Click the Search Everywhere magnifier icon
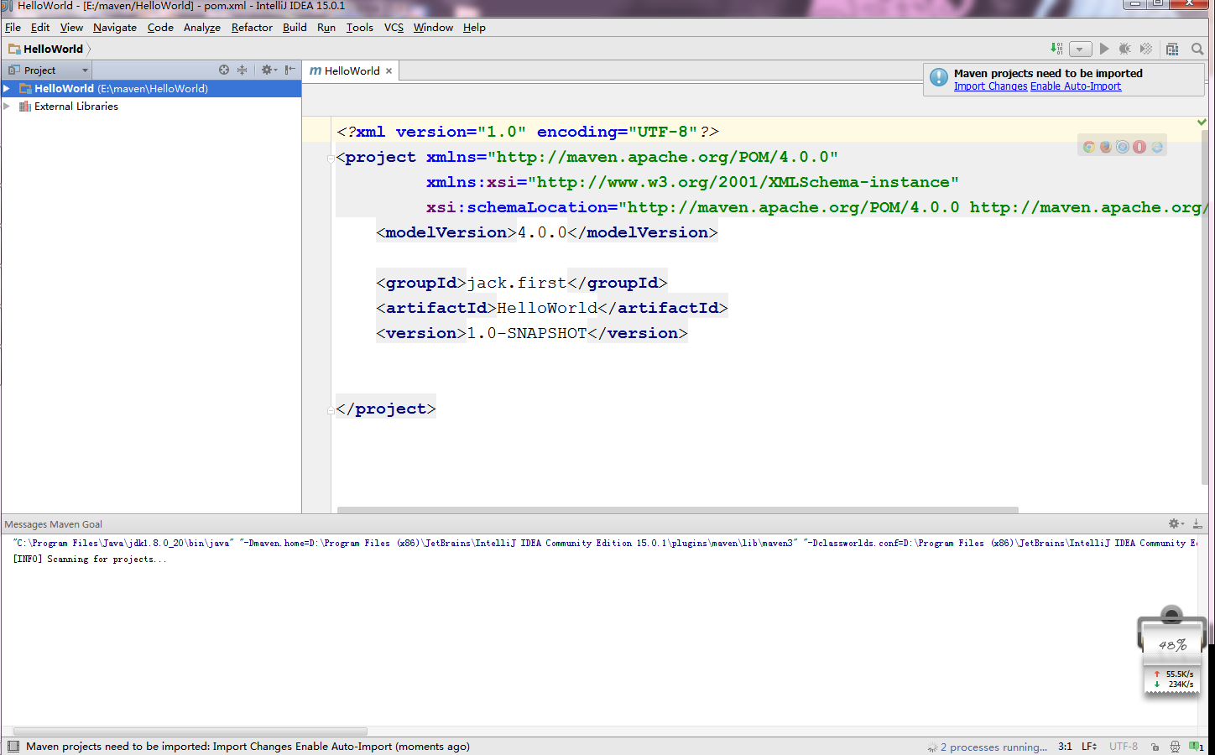Screen dimensions: 1215x755 coord(1197,49)
